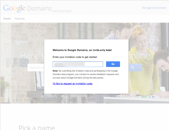Click the Note consent paragraph in the dialog
The width and height of the screenshot is (169, 130).
click(x=86, y=74)
